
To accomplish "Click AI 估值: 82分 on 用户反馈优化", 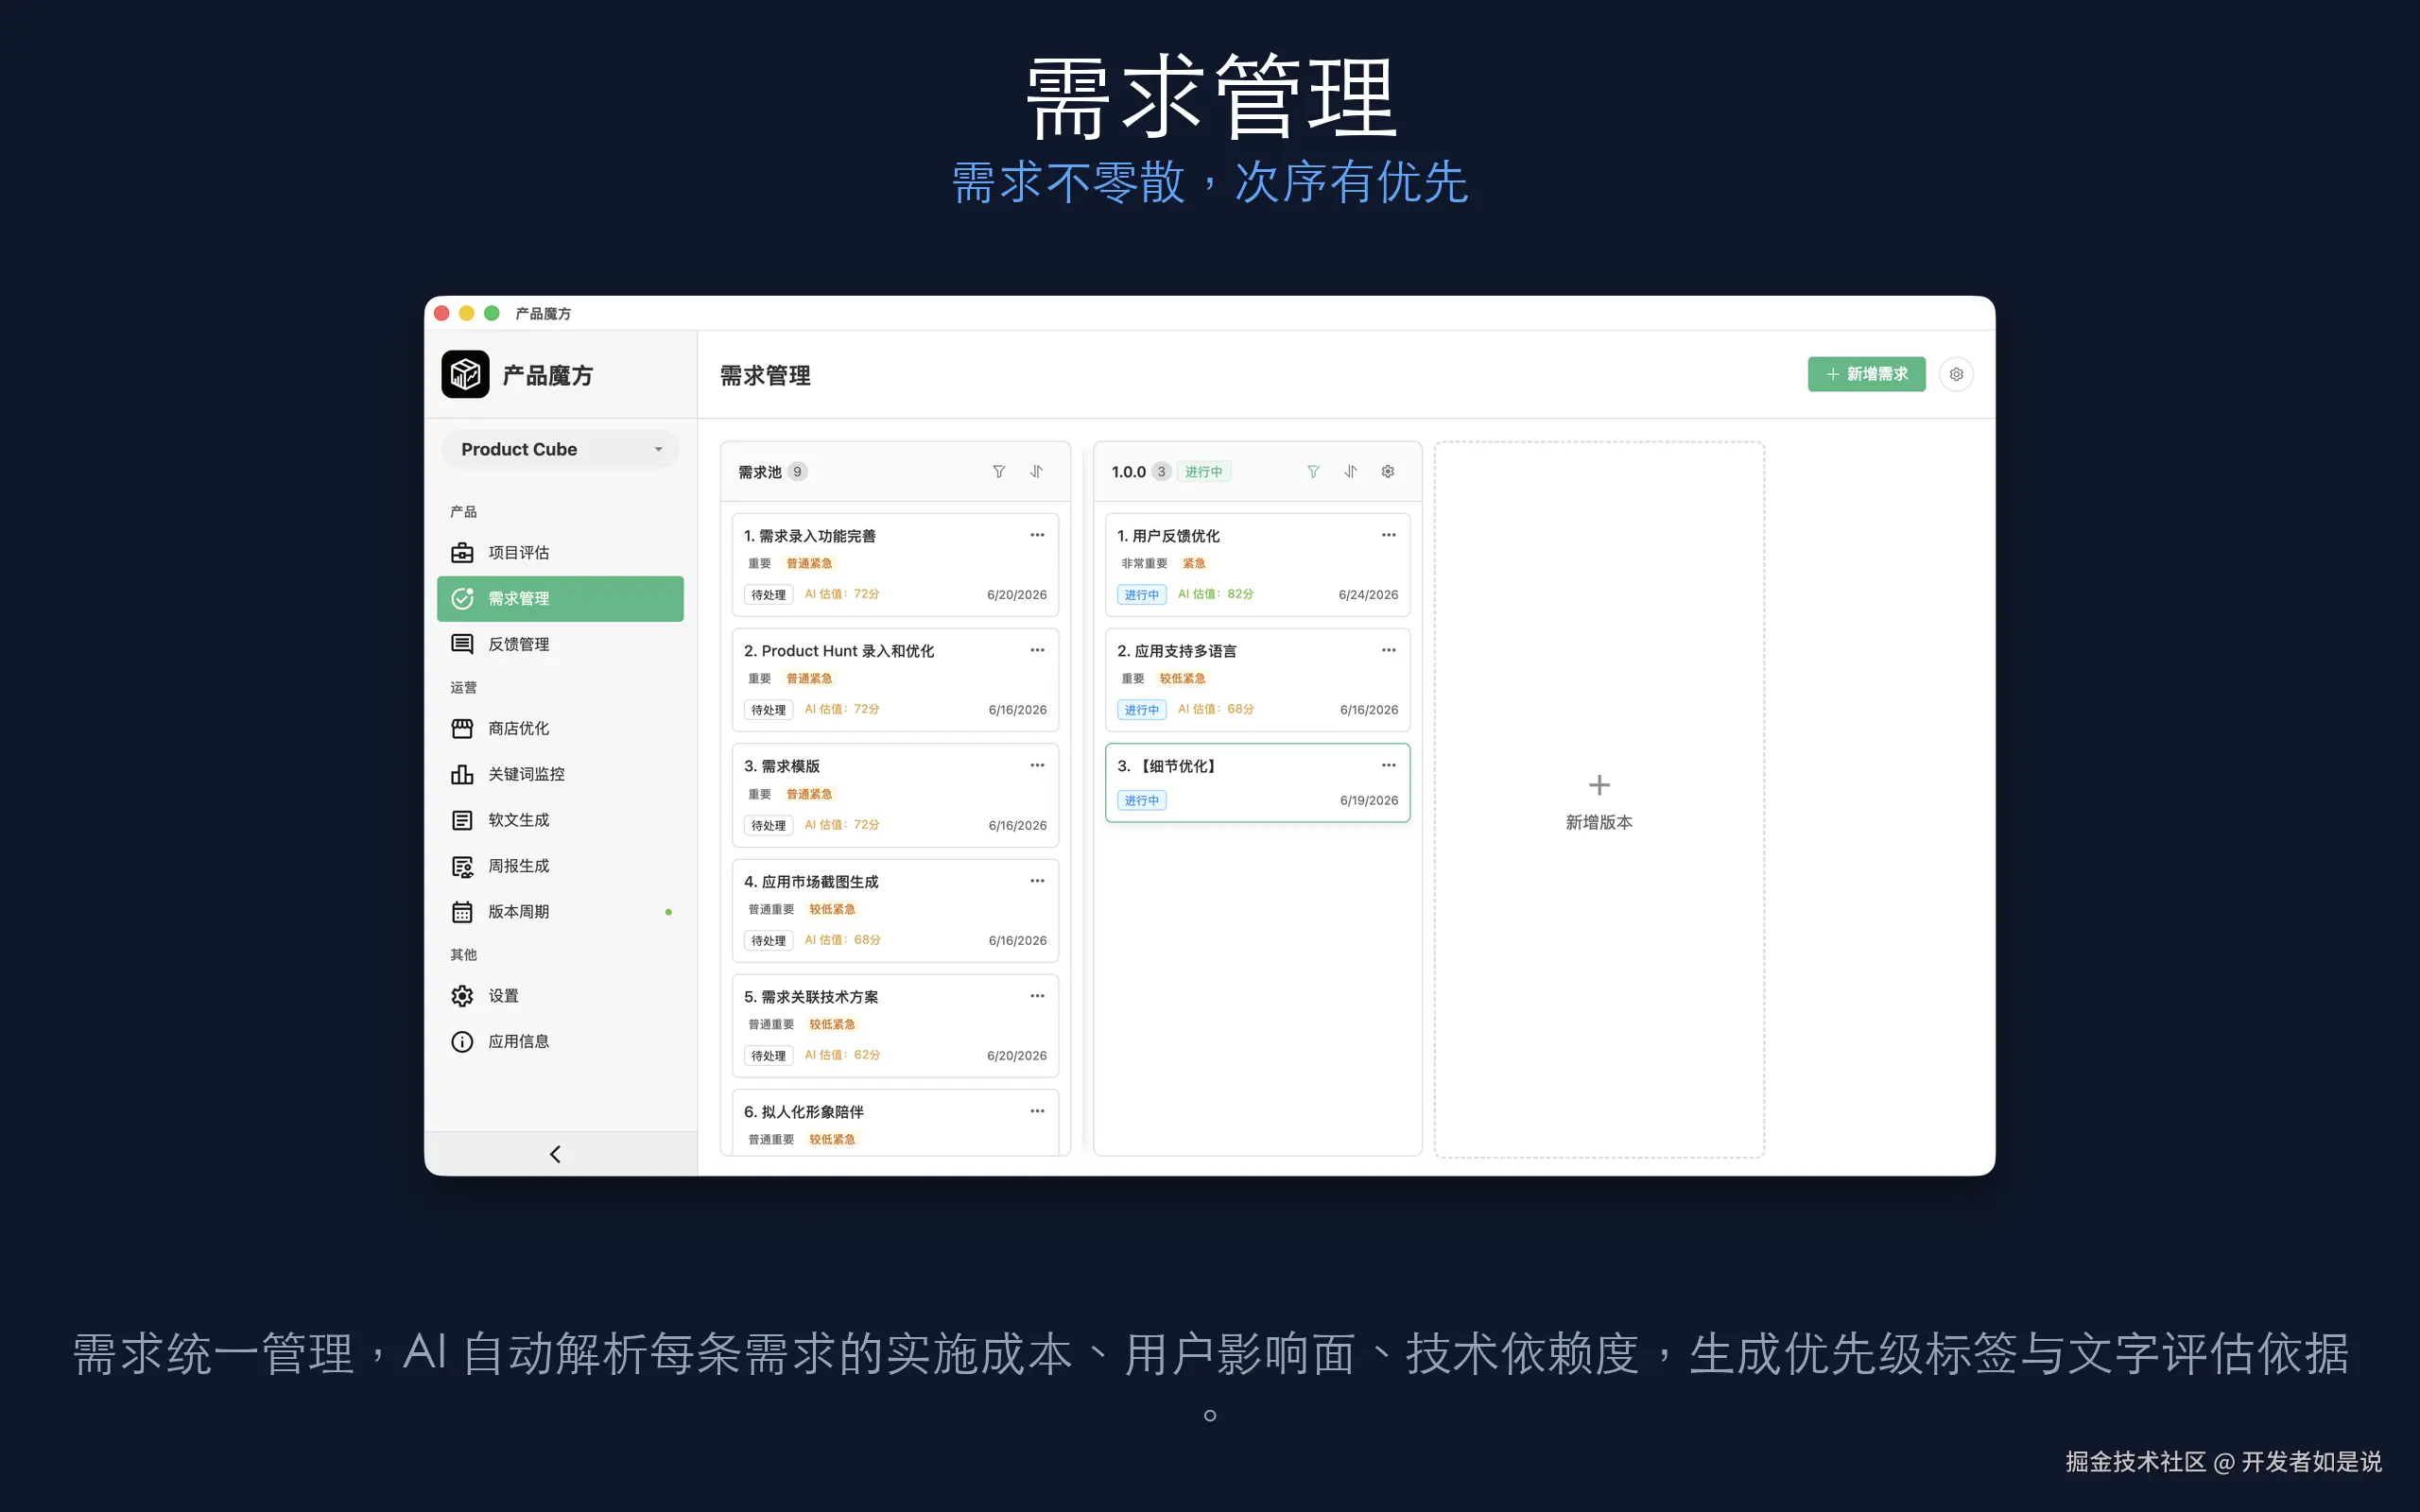I will click(1215, 594).
